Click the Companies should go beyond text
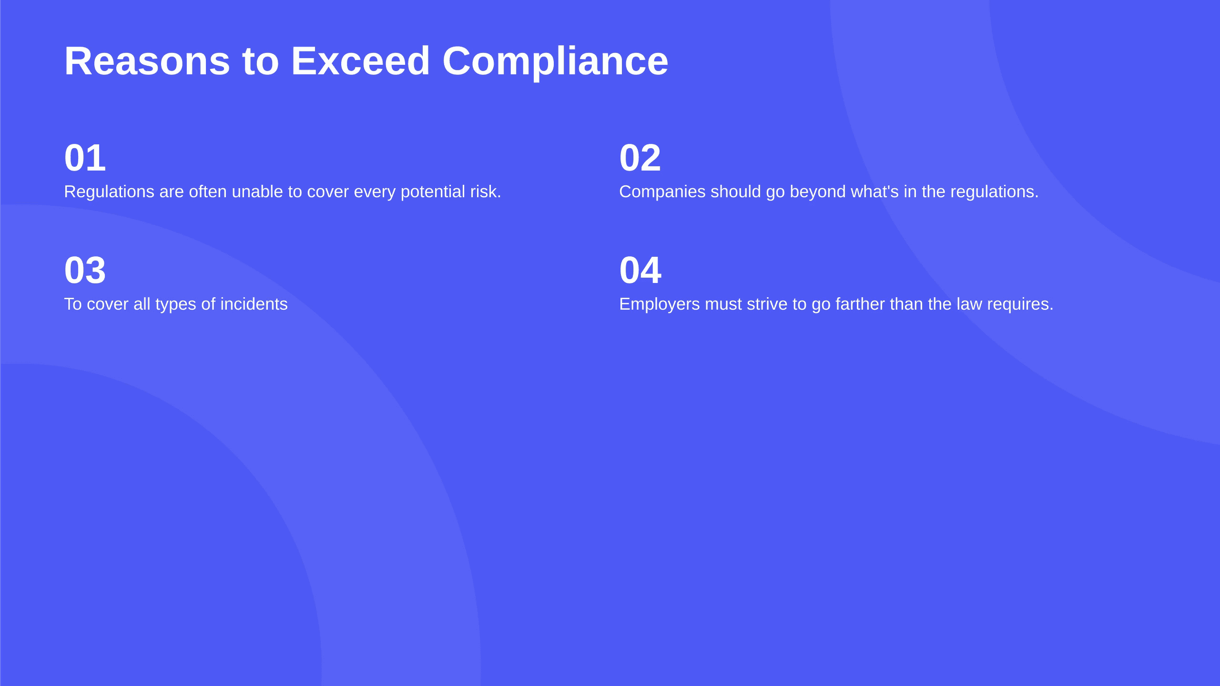Screen dimensions: 1220x686 click(x=829, y=192)
